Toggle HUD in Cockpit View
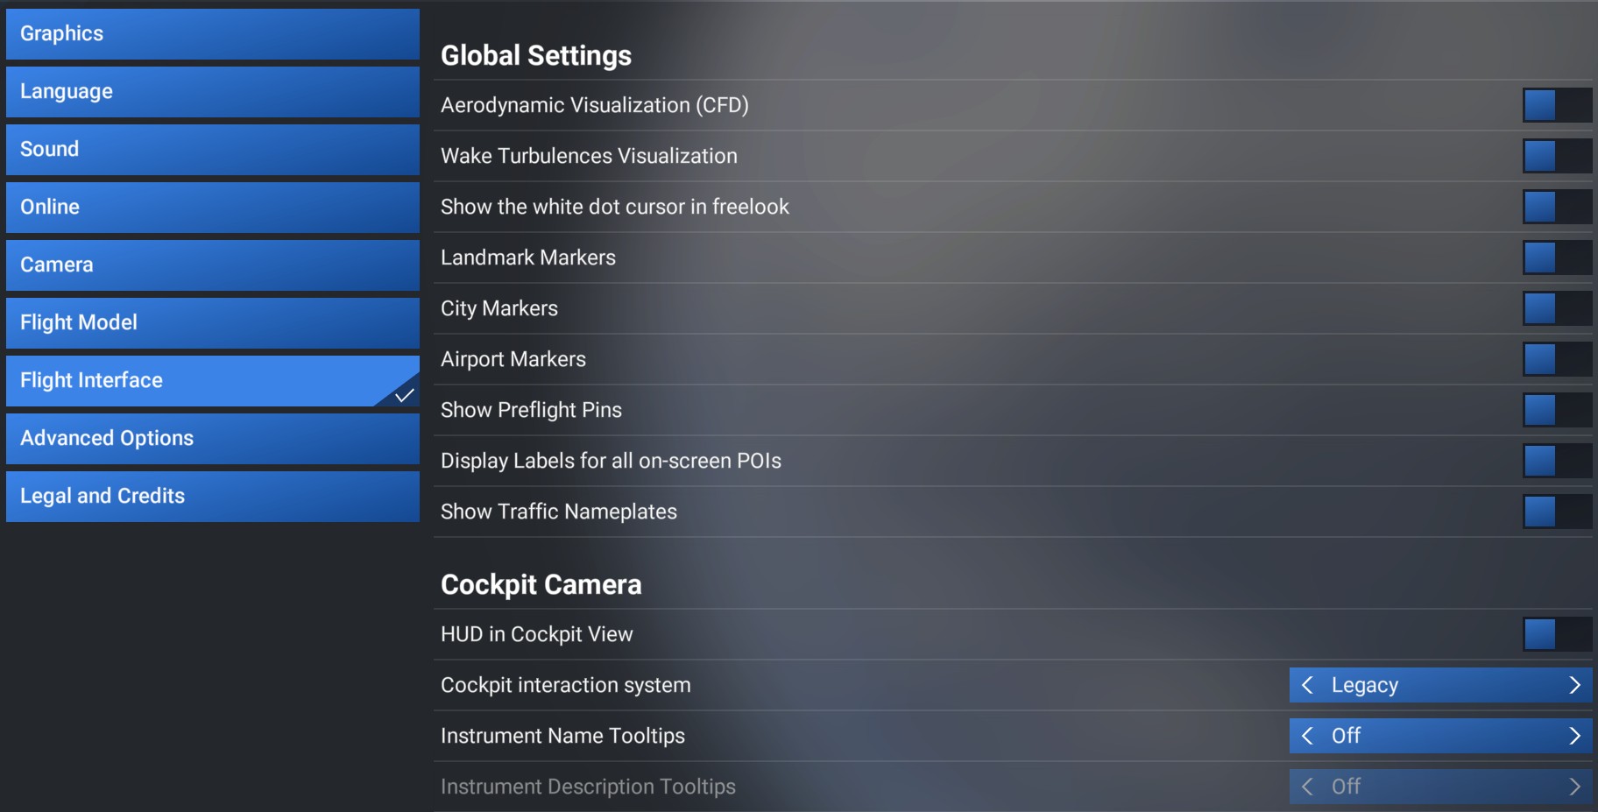The height and width of the screenshot is (812, 1598). (x=1556, y=634)
